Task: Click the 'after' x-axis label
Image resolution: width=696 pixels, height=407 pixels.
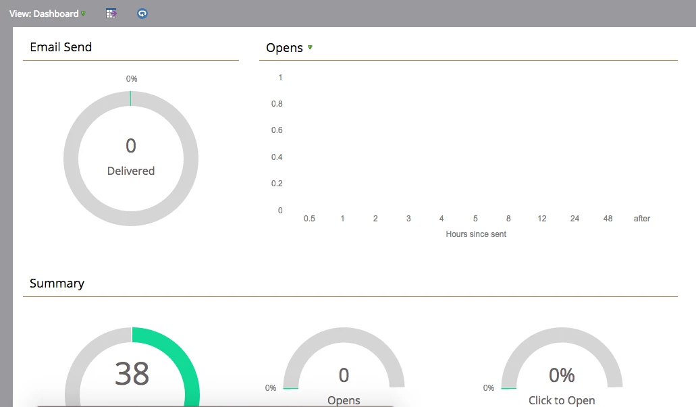Action: pyautogui.click(x=642, y=219)
